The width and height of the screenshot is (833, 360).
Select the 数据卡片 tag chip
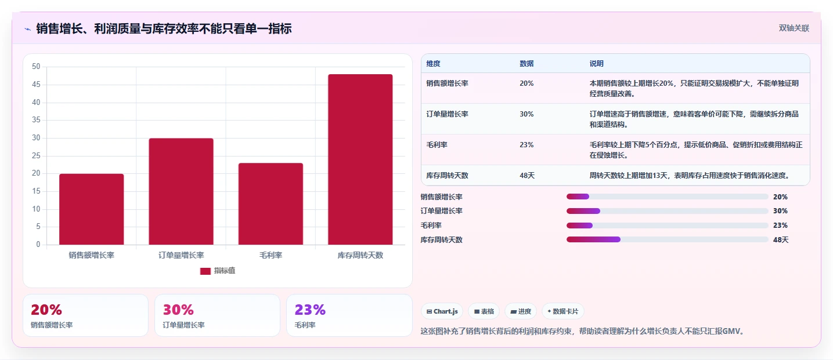[563, 311]
